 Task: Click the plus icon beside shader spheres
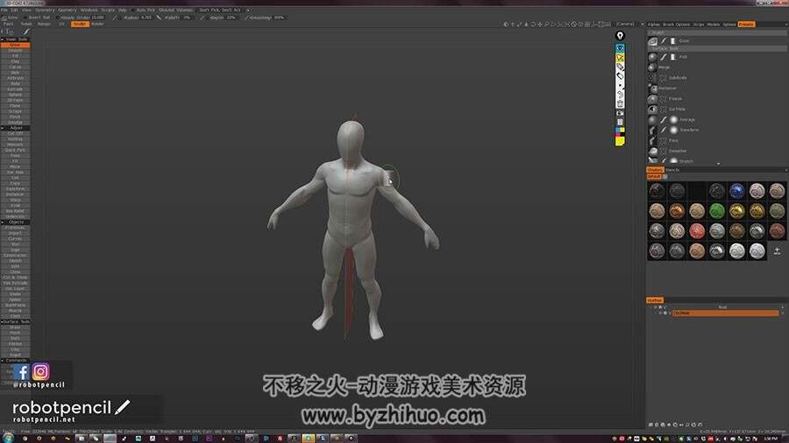[777, 251]
